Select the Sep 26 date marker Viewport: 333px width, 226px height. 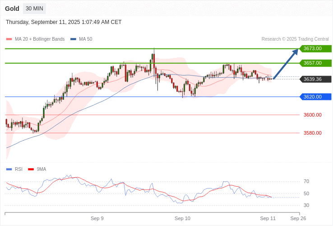tap(298, 218)
